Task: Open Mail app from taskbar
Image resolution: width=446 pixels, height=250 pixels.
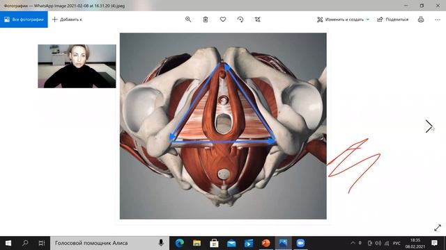Action: (231, 243)
